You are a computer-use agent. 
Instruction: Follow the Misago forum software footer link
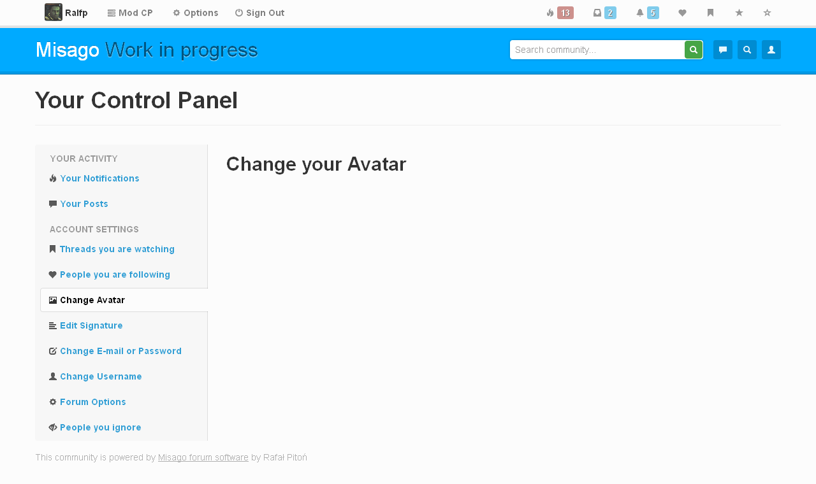(x=203, y=457)
